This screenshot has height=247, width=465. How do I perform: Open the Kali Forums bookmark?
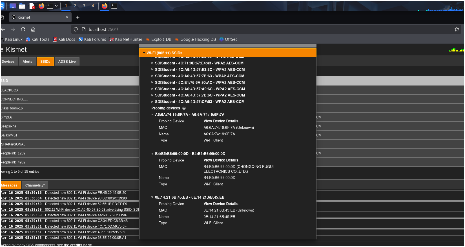click(x=92, y=39)
